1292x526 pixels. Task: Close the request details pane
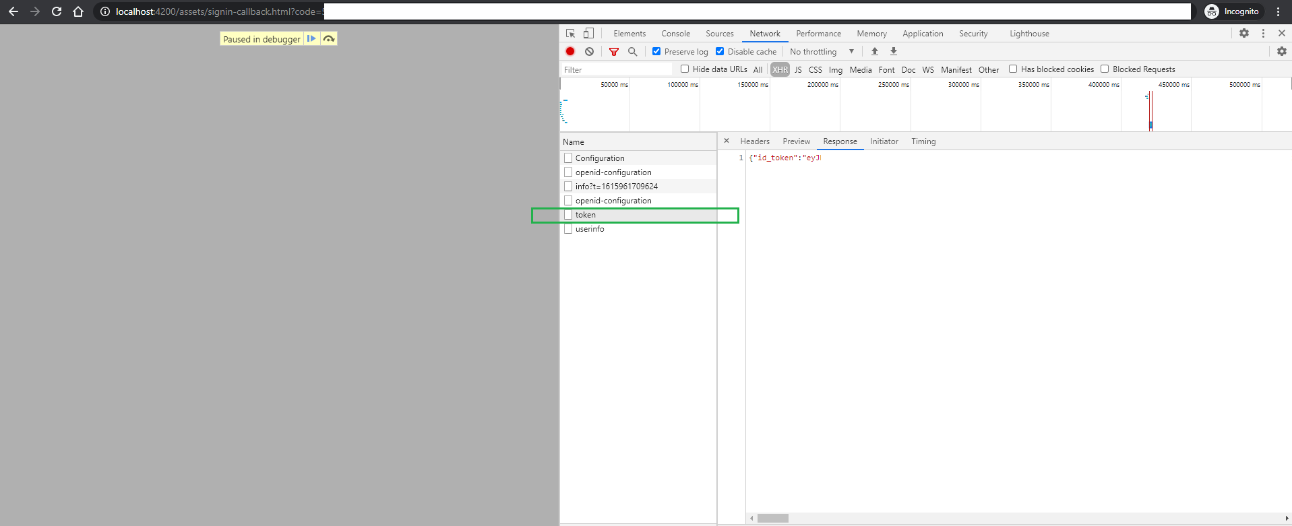(x=727, y=141)
